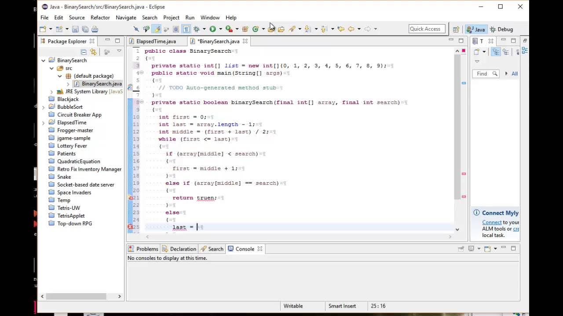Click the Save icon in the toolbar

pos(75,29)
